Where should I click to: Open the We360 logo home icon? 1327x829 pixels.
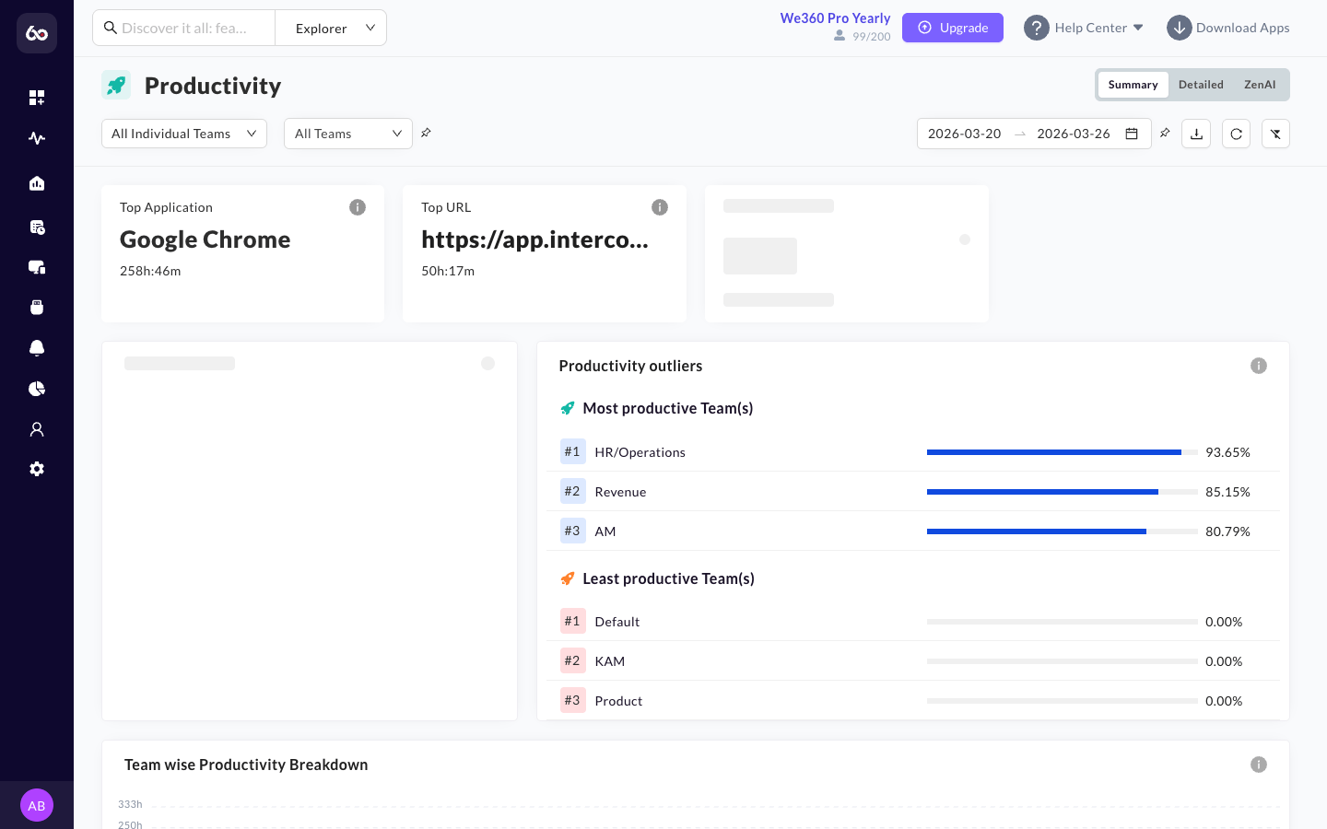(37, 33)
